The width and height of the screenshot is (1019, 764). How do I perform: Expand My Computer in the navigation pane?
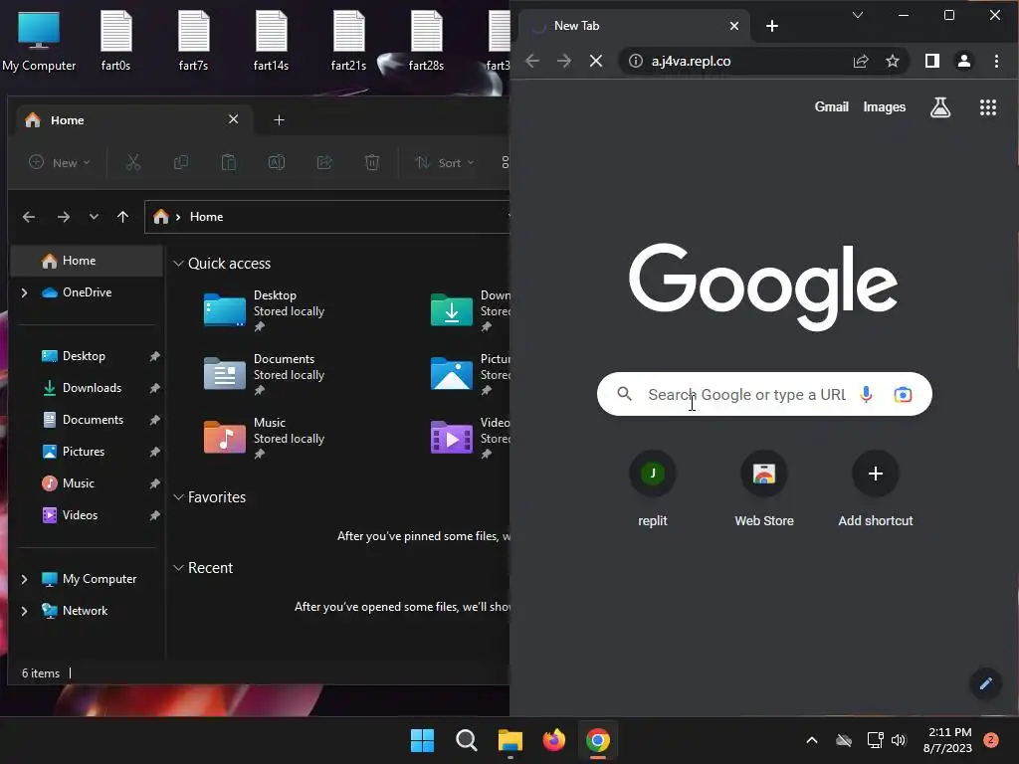pos(25,579)
